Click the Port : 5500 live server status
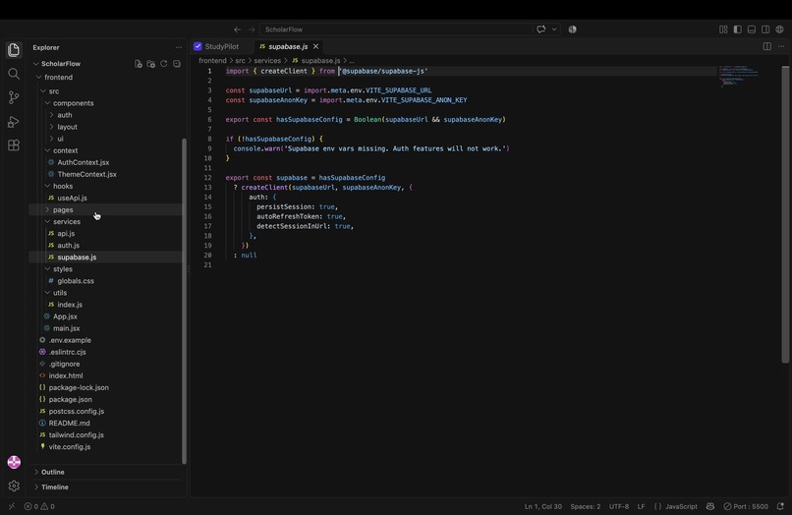 point(746,506)
